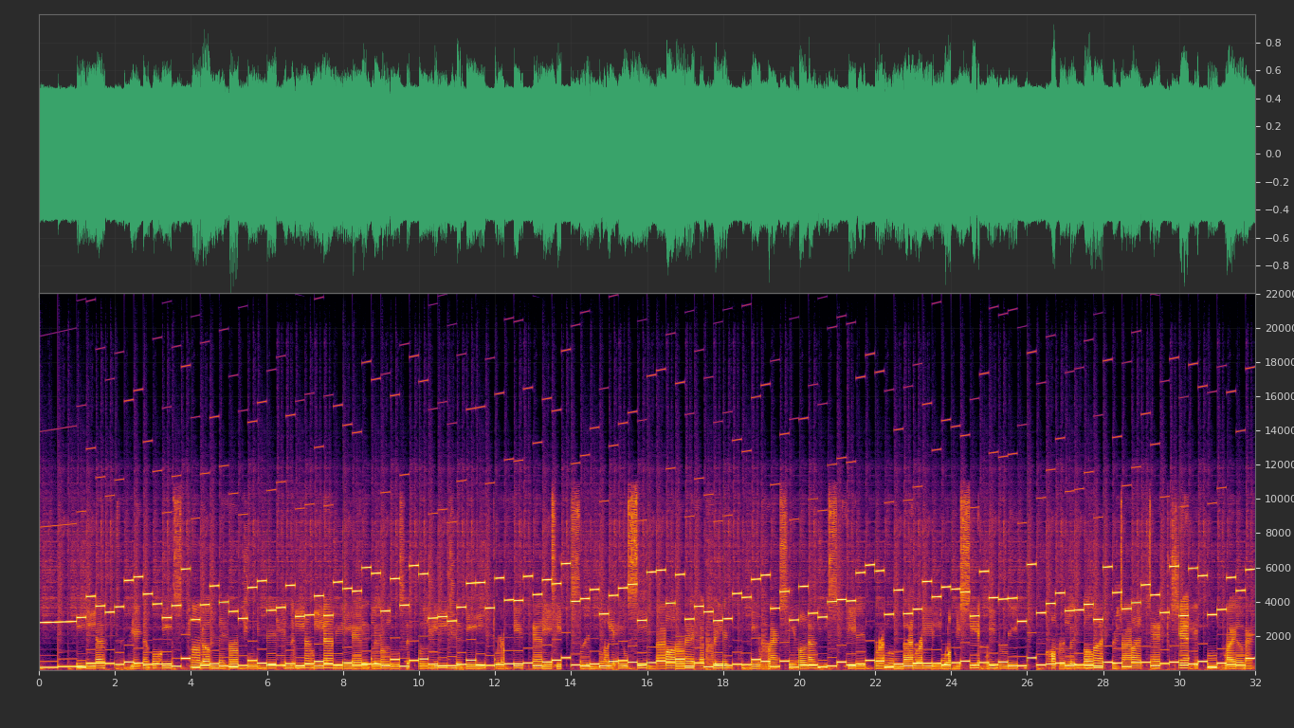Click the 4 second time axis label
The height and width of the screenshot is (728, 1294).
pos(191,682)
